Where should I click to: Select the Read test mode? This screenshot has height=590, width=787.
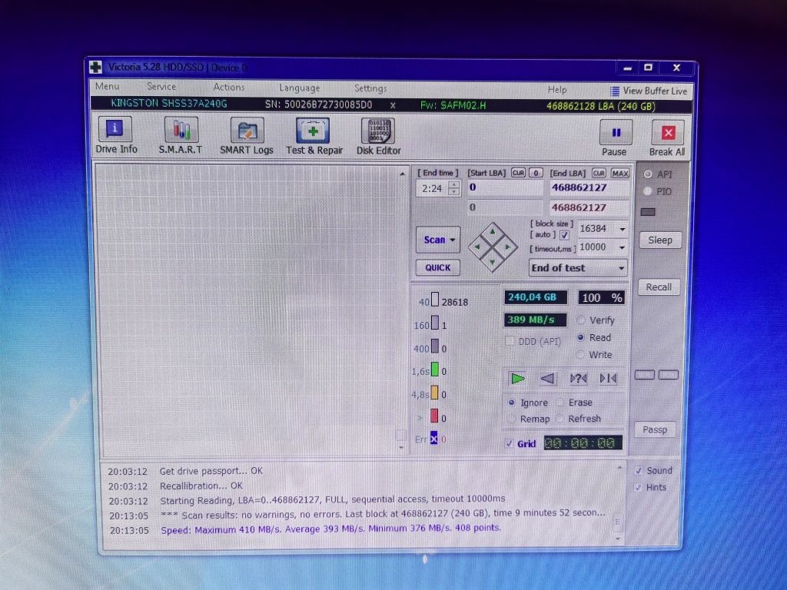coord(581,337)
